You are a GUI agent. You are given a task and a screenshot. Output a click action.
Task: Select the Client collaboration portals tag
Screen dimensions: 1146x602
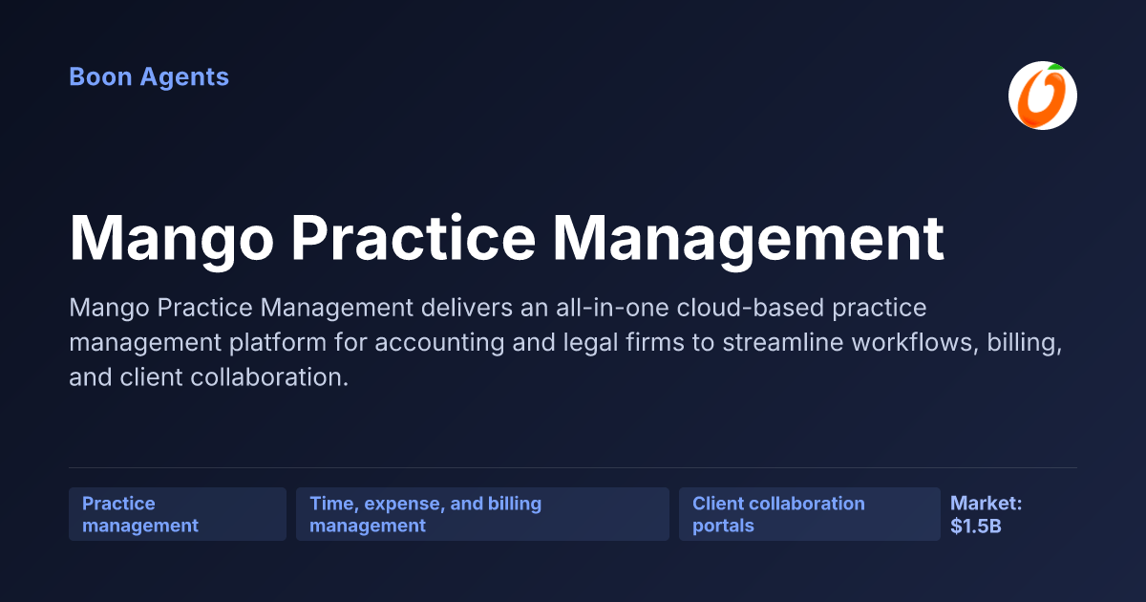pos(810,514)
